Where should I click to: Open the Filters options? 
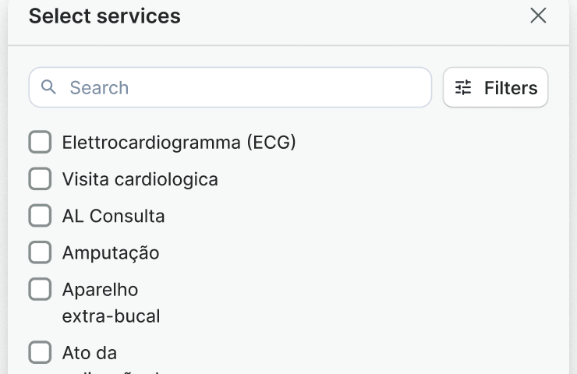tap(495, 87)
